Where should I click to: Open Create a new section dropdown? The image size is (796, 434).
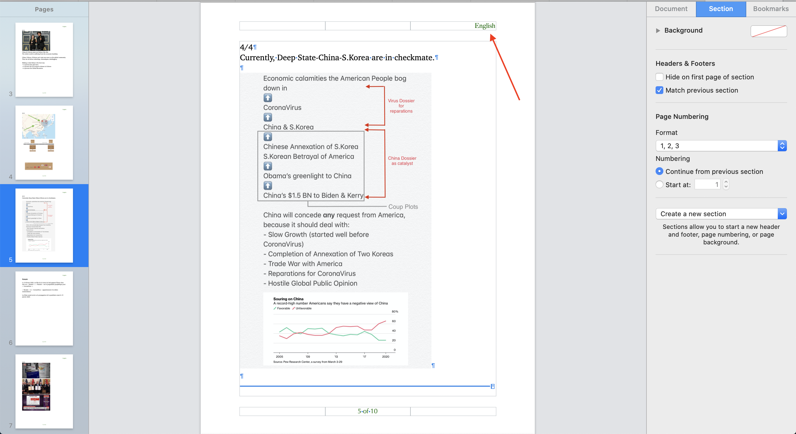[x=721, y=214]
